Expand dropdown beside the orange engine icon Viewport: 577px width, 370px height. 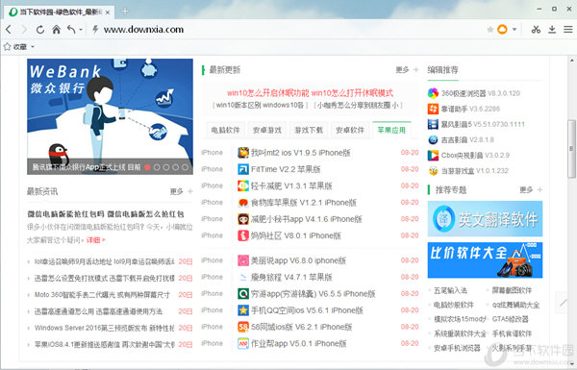tap(514, 30)
